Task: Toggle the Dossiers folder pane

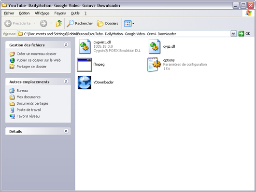Action: (x=108, y=24)
